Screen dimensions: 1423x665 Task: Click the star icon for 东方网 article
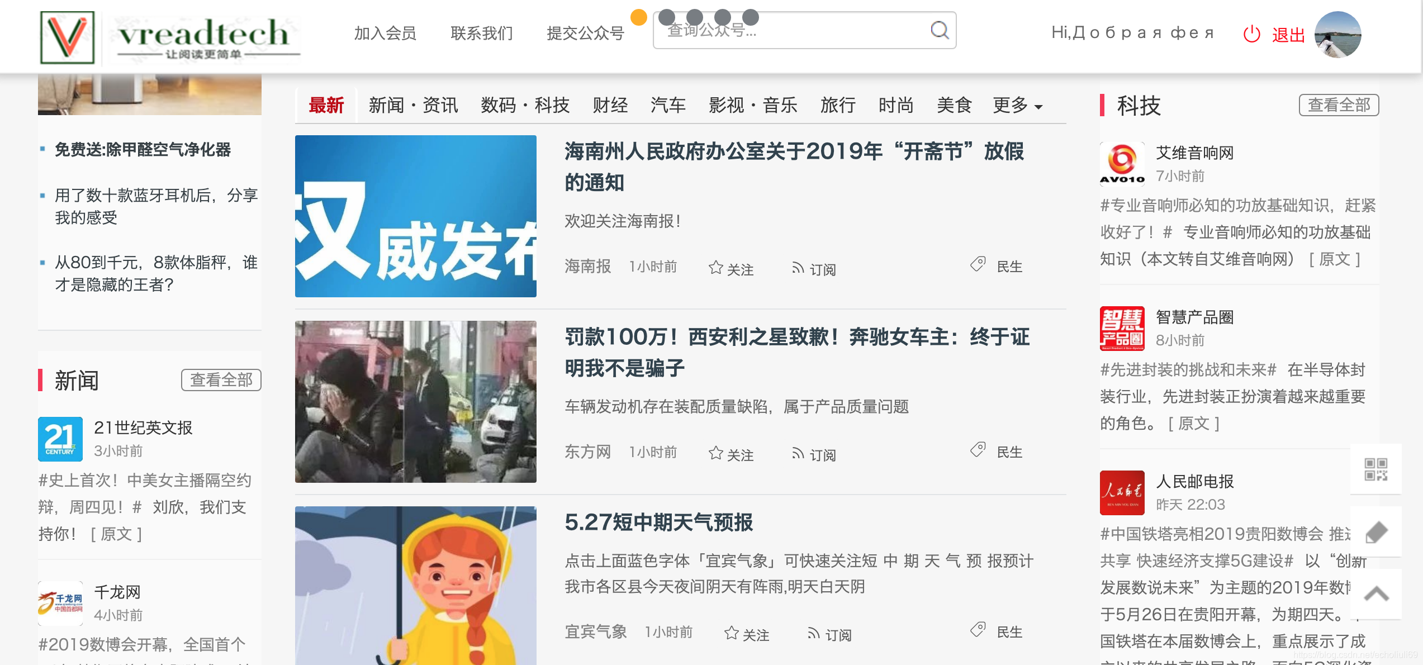pyautogui.click(x=715, y=453)
